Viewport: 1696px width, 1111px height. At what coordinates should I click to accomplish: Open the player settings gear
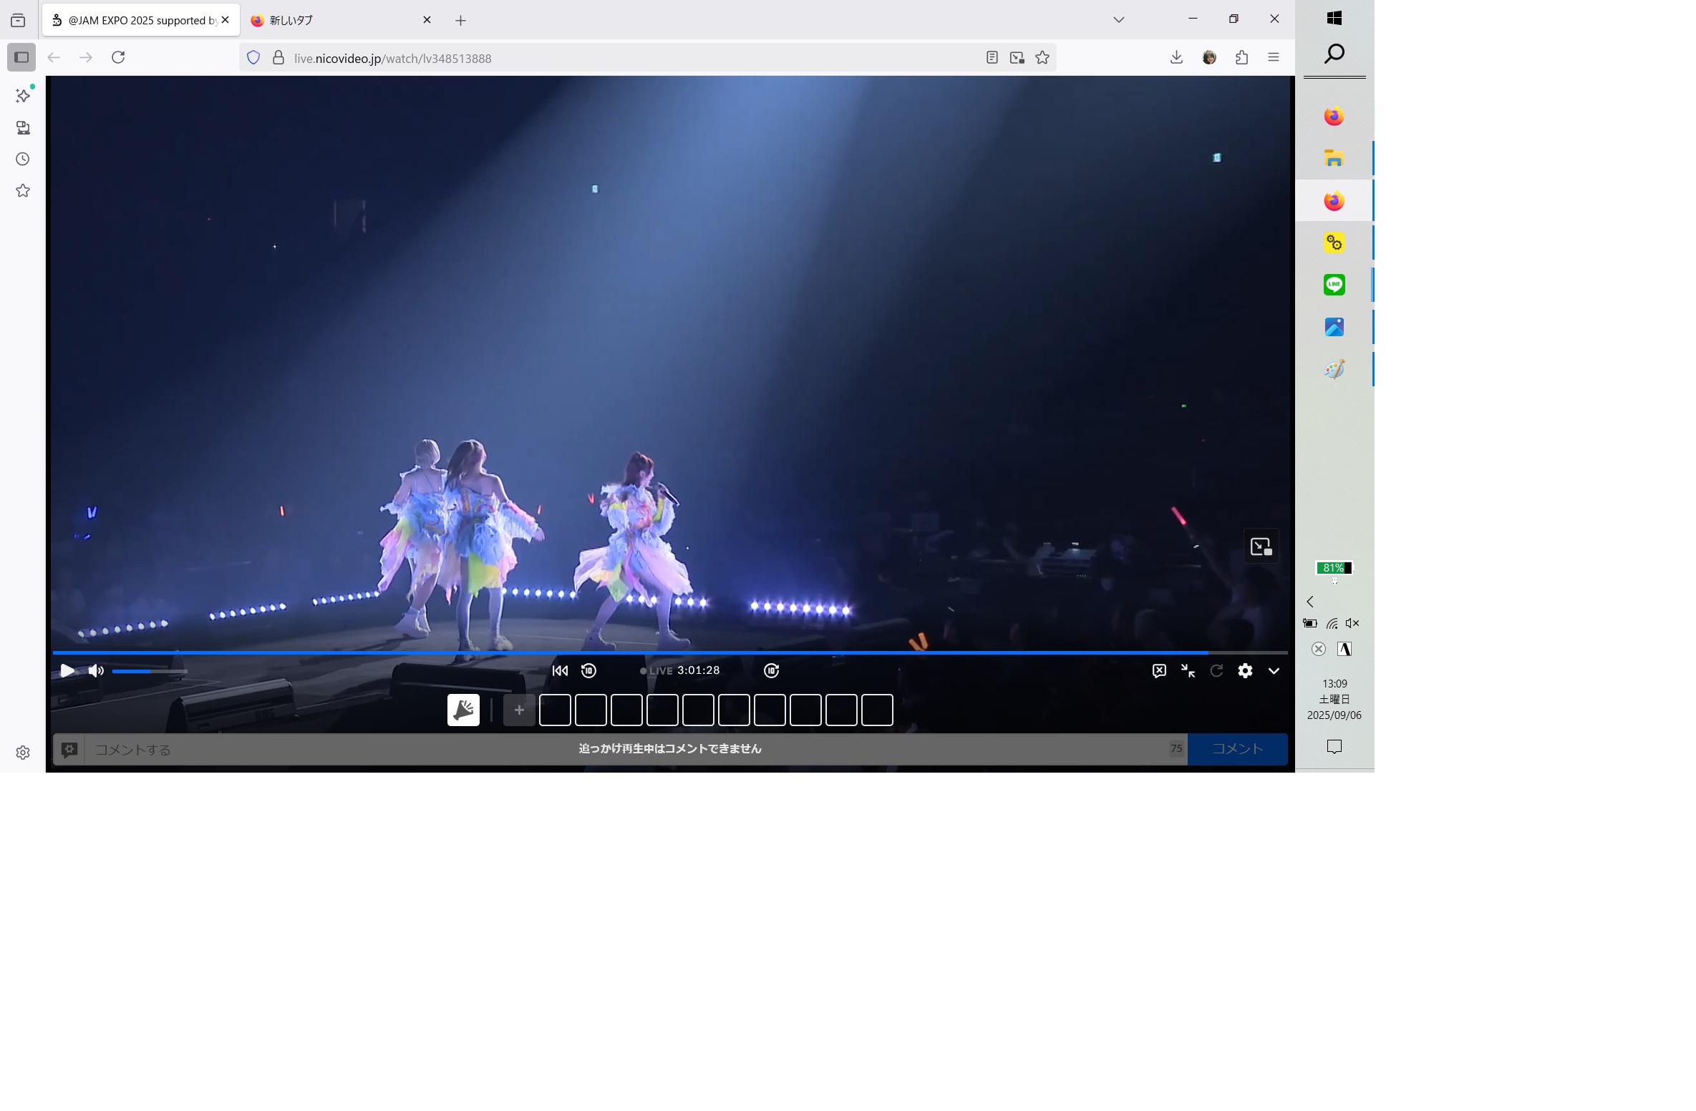(1245, 671)
